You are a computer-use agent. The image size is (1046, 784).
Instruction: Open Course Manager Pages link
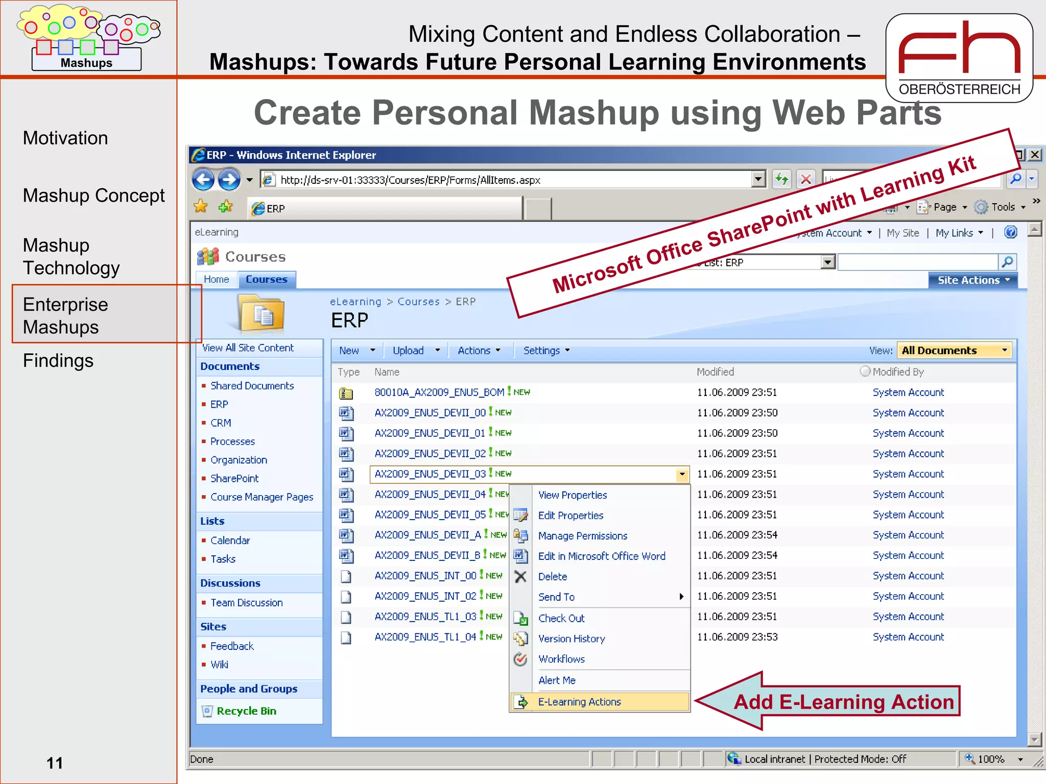click(261, 497)
